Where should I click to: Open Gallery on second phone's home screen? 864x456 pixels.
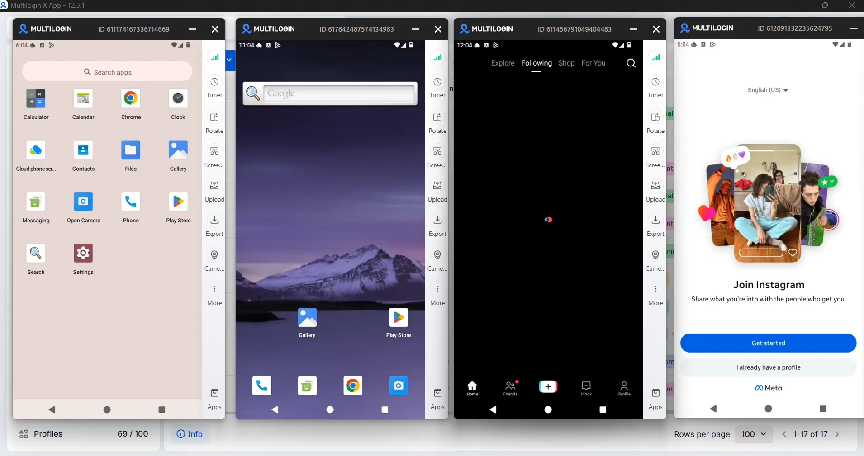(307, 323)
